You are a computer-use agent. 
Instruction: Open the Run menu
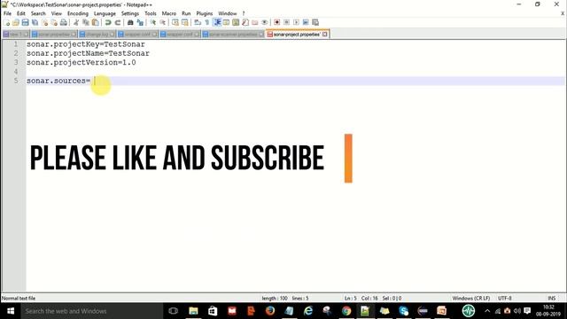pyautogui.click(x=186, y=13)
